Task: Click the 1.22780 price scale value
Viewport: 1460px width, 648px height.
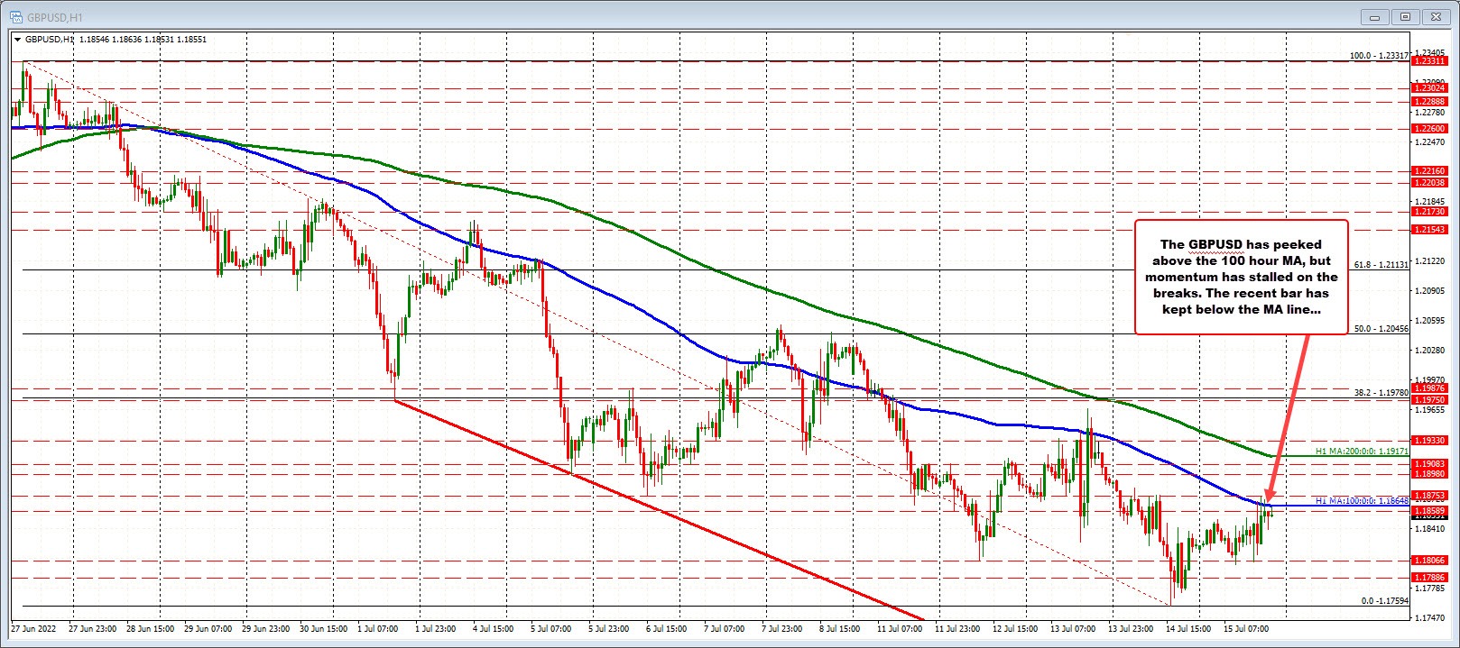Action: [1430, 113]
